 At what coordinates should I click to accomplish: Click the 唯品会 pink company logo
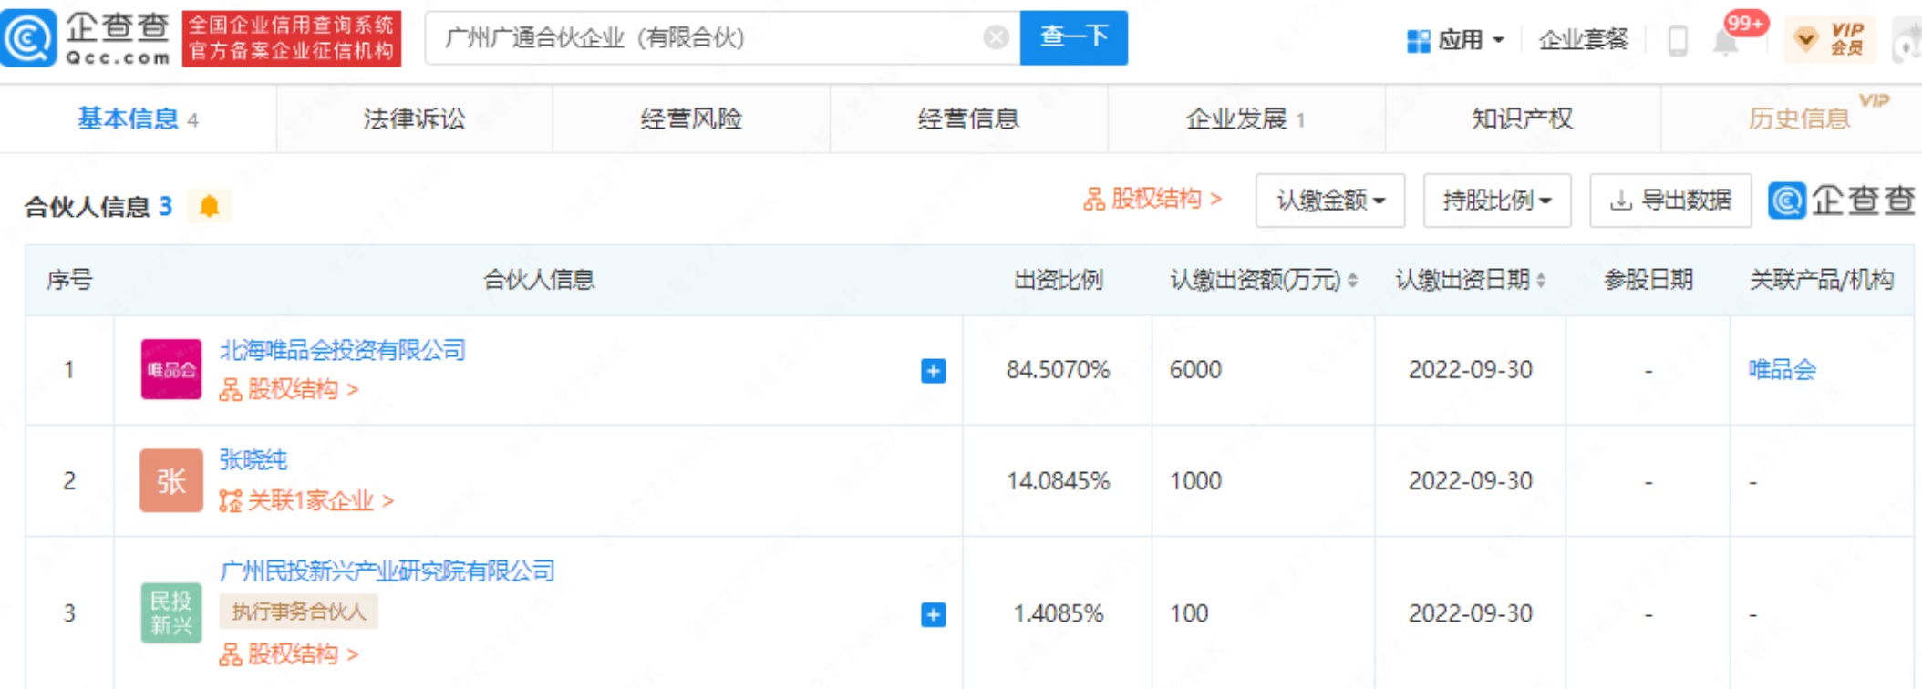(170, 369)
